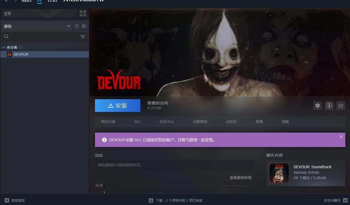Open the grid collections view icon
Screen dimensions: 350x205
[83, 13]
